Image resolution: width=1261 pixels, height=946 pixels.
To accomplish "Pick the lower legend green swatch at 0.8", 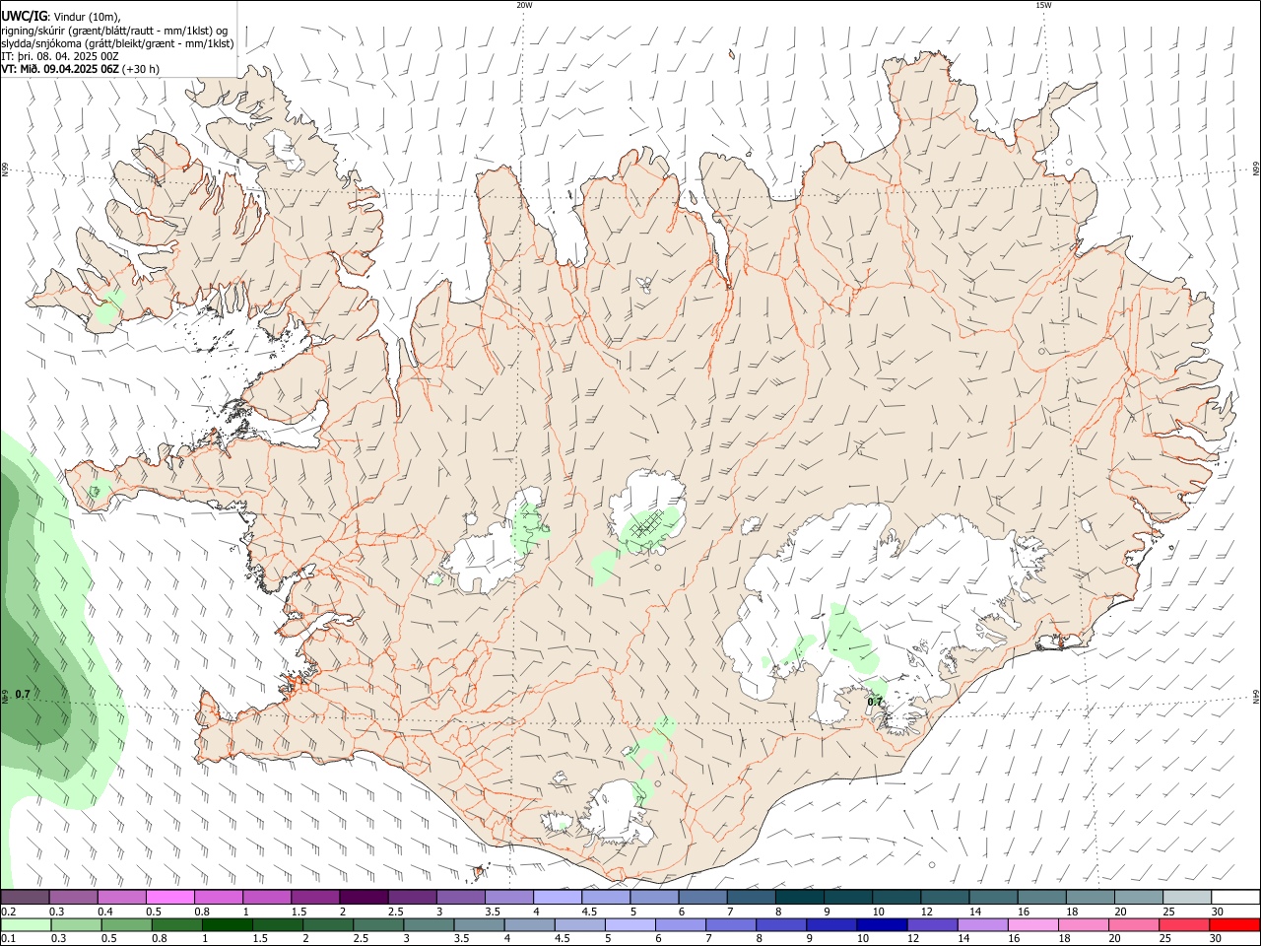I will pos(177,925).
